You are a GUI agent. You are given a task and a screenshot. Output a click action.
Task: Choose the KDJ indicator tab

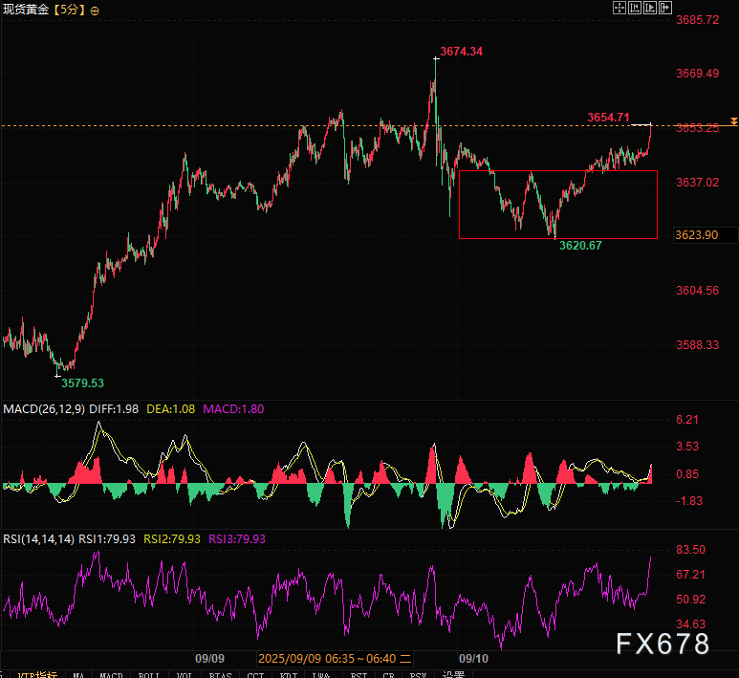tap(290, 674)
